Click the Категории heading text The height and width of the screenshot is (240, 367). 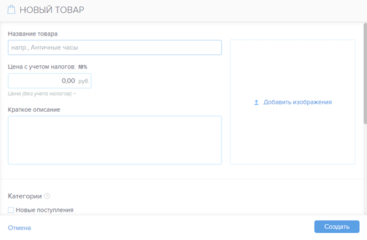[25, 196]
